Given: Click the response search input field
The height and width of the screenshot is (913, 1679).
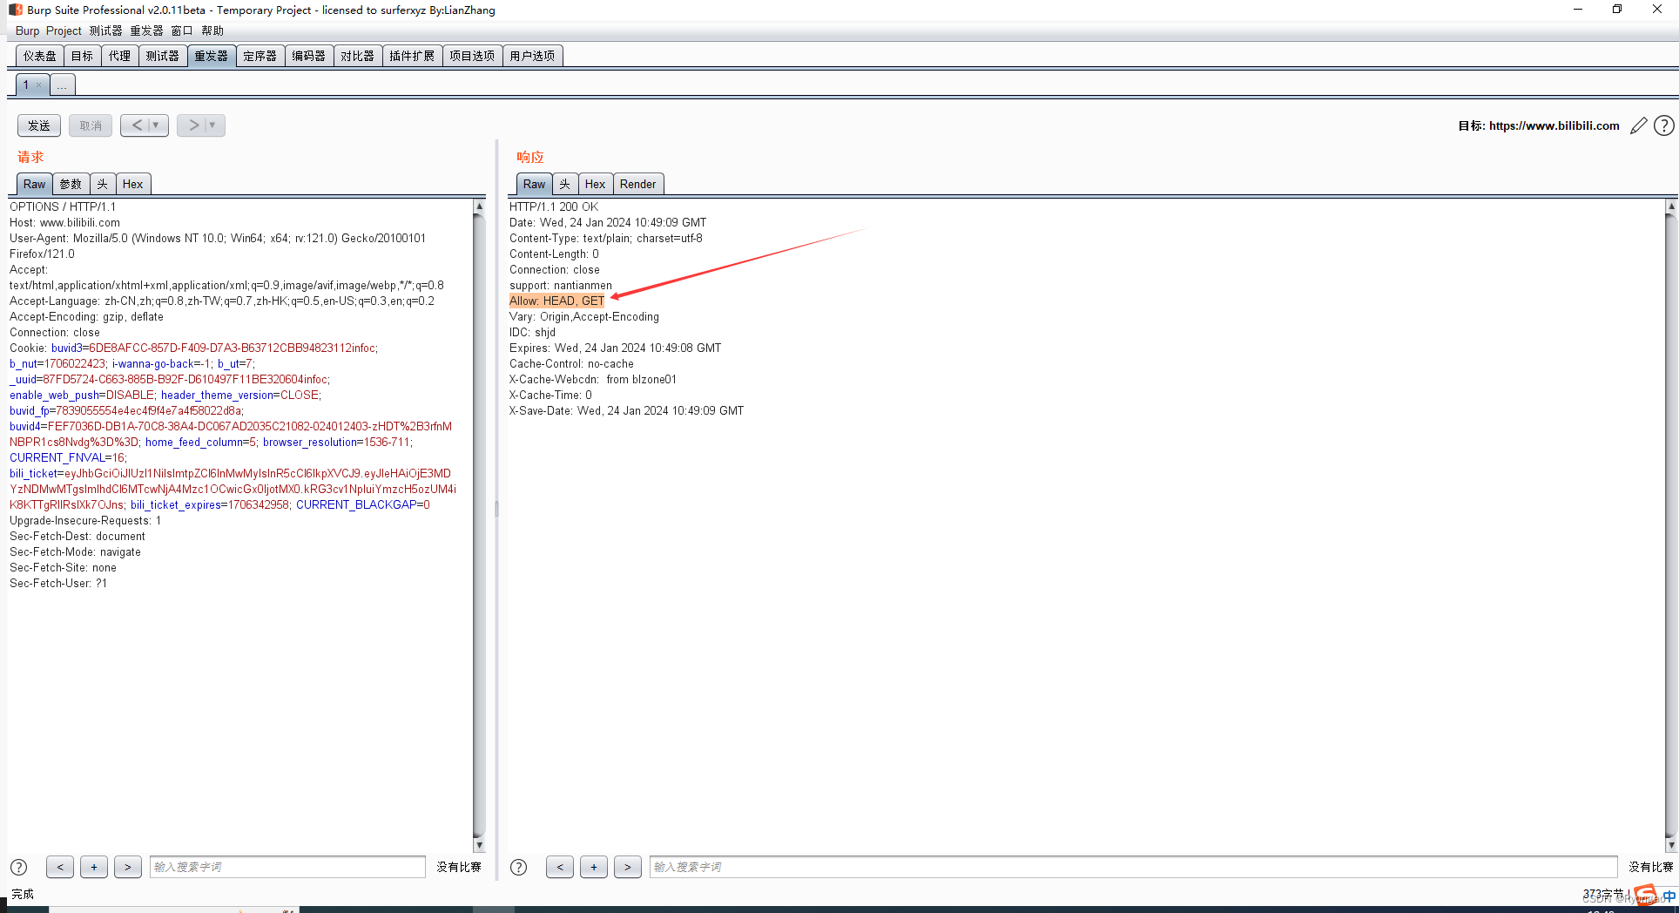Looking at the screenshot, I should (x=1133, y=867).
